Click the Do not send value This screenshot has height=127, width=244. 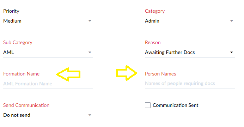[x=17, y=115]
